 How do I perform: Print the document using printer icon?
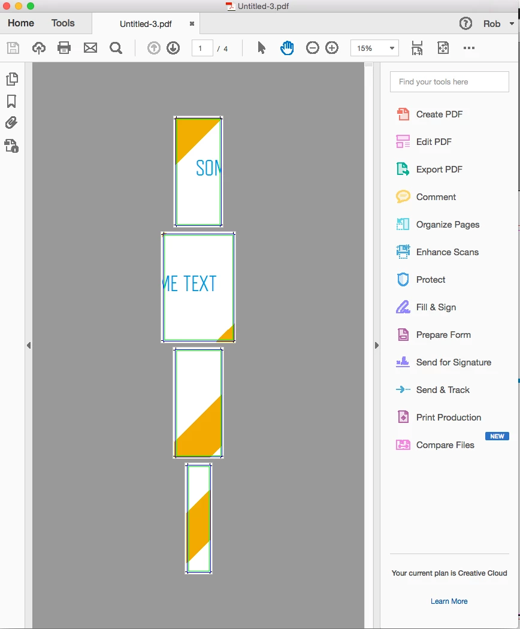point(64,48)
